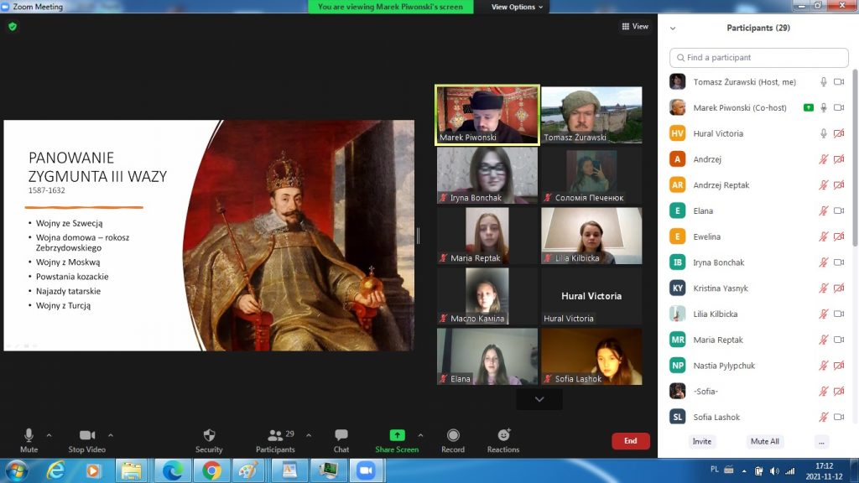Mute the microphone

(x=29, y=435)
